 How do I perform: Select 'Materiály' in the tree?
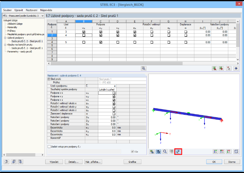12,27
